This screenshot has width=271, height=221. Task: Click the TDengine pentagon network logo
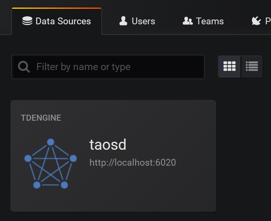click(50, 164)
